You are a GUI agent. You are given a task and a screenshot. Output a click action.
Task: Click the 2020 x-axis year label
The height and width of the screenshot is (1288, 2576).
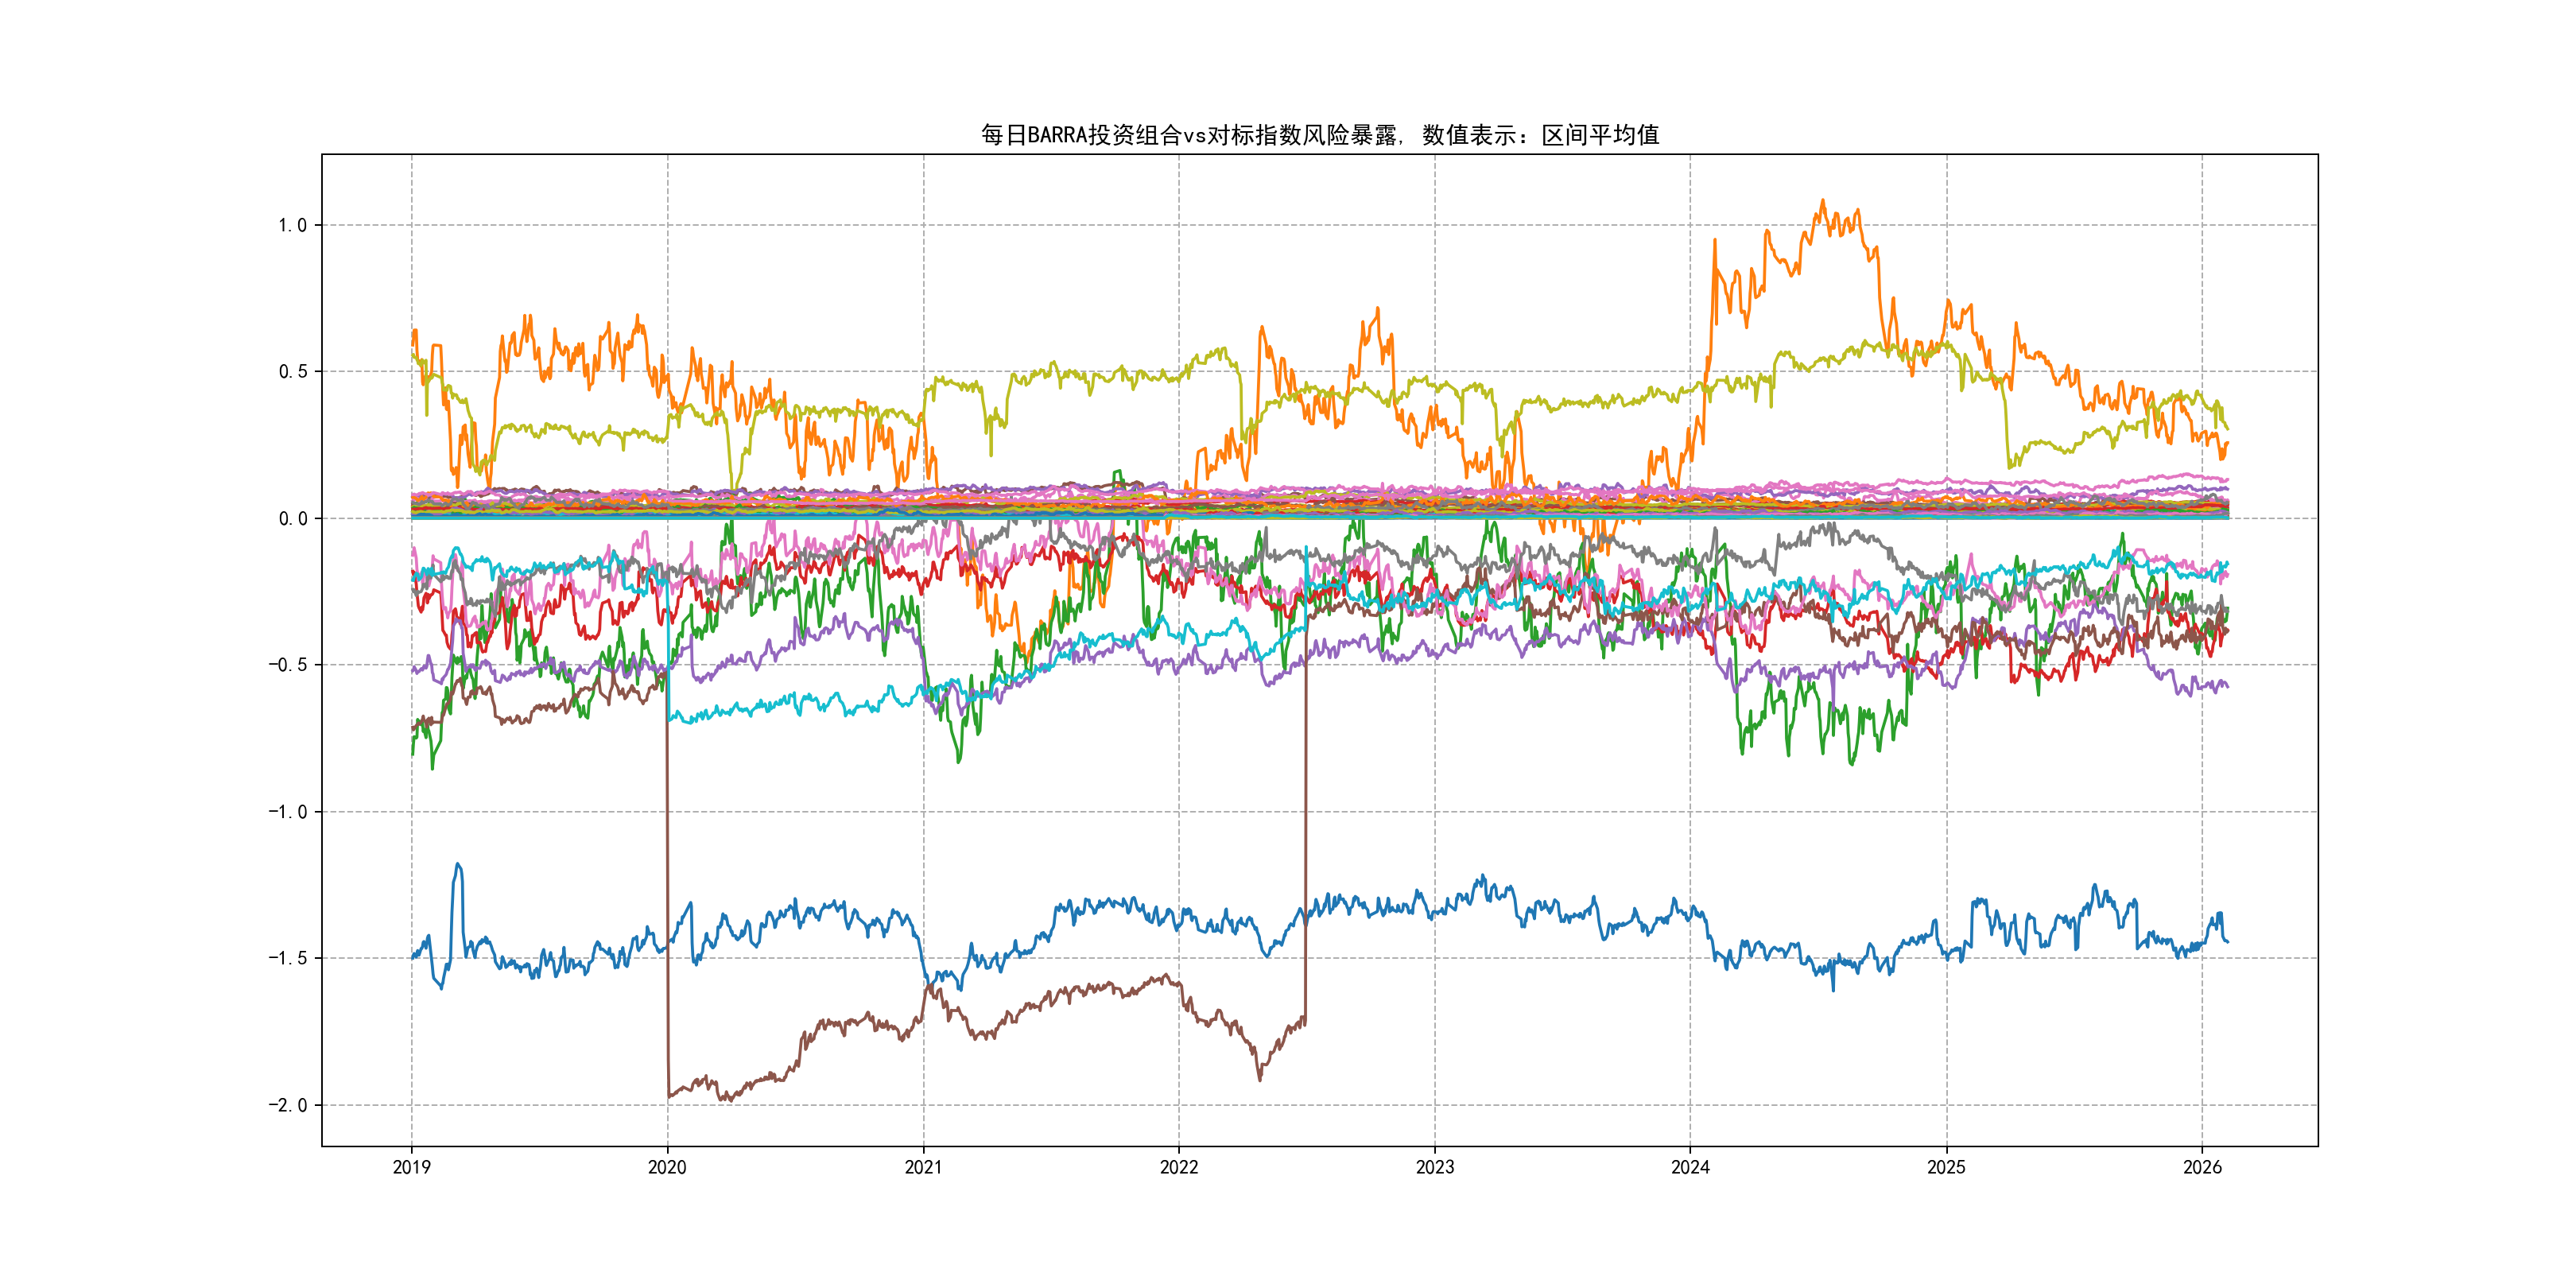667,1167
